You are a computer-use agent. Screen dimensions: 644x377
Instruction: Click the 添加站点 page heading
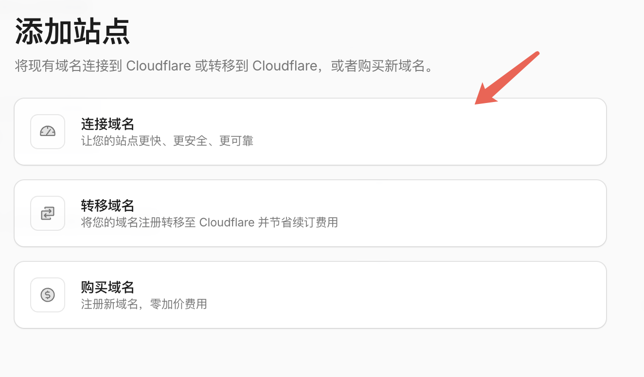(x=72, y=32)
